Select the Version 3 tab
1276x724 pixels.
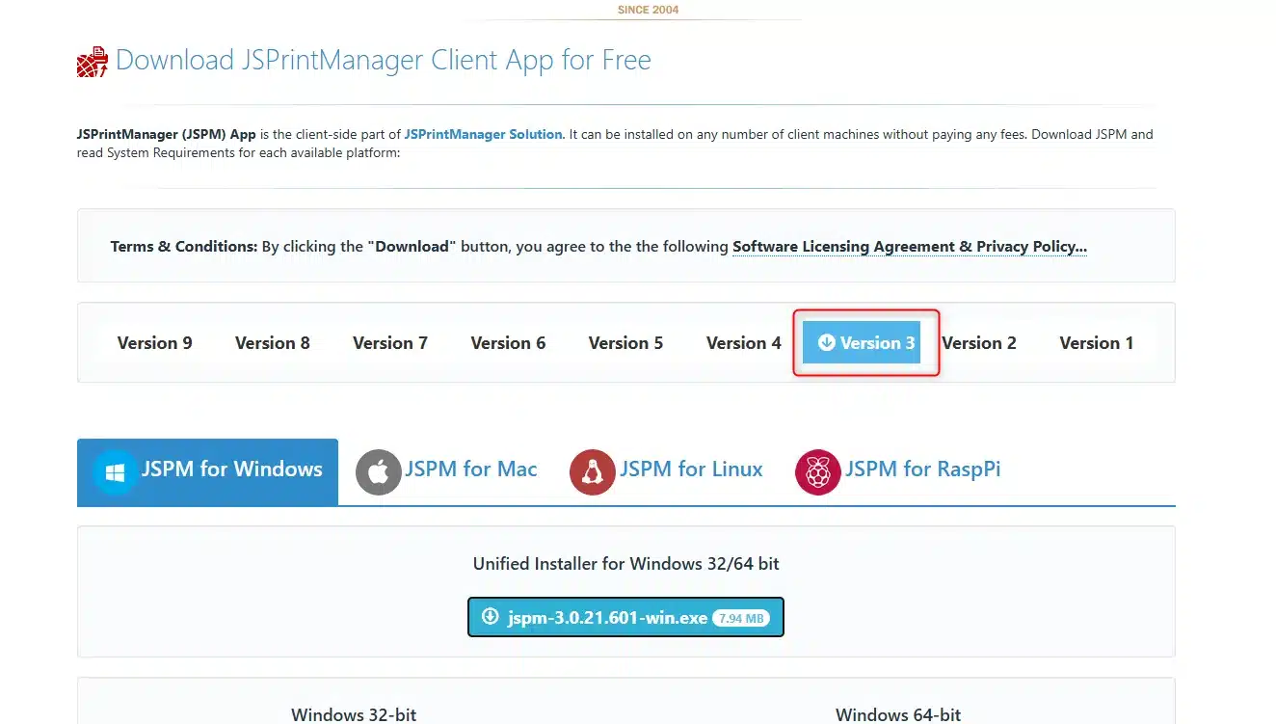click(x=862, y=342)
